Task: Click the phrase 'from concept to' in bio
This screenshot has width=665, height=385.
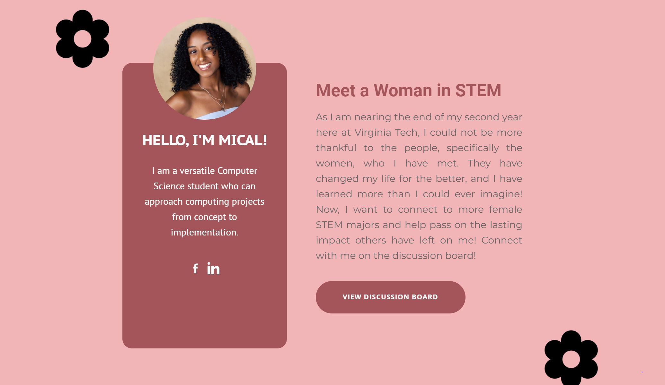Action: [x=205, y=217]
